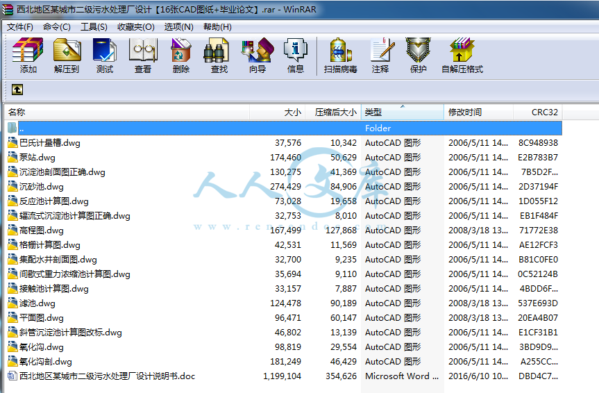Select the 泵站.dwg file icon
Image resolution: width=599 pixels, height=393 pixels.
pyautogui.click(x=12, y=157)
